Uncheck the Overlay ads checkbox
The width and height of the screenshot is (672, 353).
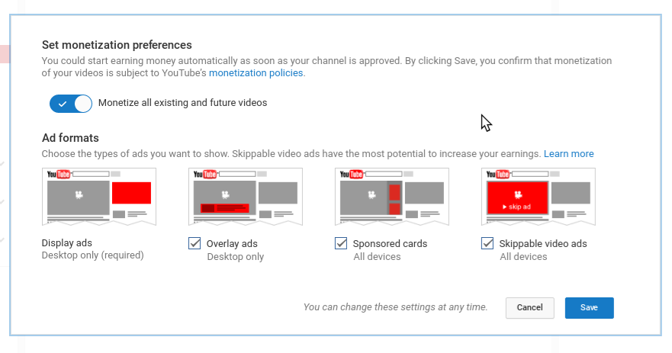[x=195, y=244]
